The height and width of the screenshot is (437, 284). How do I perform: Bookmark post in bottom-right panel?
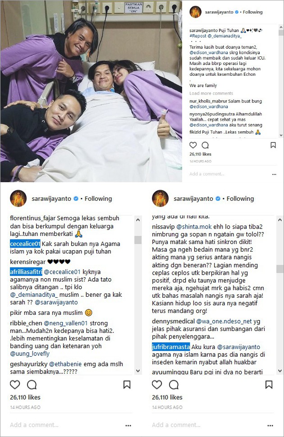tap(269, 385)
